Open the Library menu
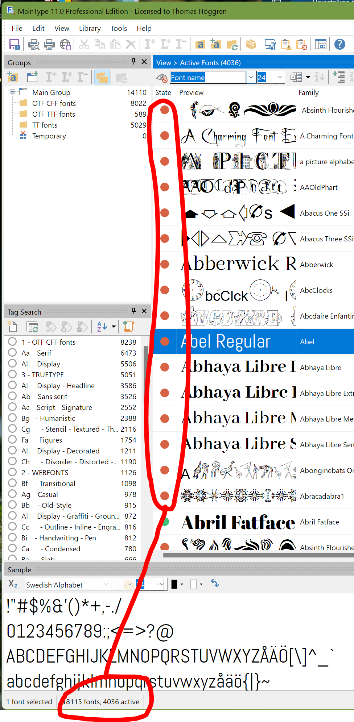Image resolution: width=354 pixels, height=722 pixels. [x=90, y=28]
